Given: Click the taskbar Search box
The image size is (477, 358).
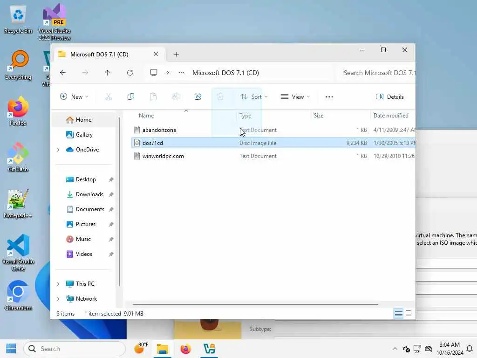Looking at the screenshot, I should tap(75, 349).
